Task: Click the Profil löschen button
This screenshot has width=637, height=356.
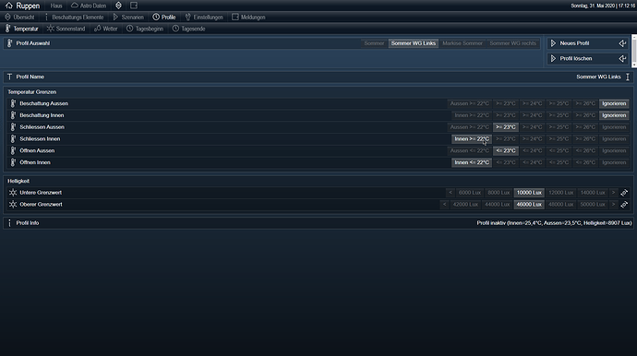Action: pos(587,58)
